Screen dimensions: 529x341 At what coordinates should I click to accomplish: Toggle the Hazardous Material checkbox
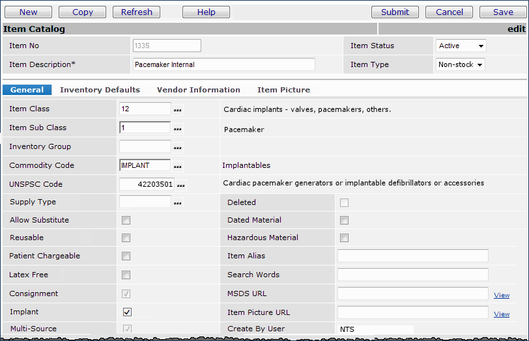click(x=344, y=238)
